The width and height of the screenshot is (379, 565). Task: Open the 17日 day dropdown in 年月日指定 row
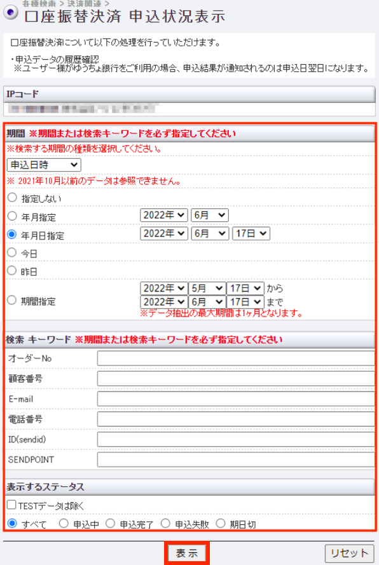[251, 233]
